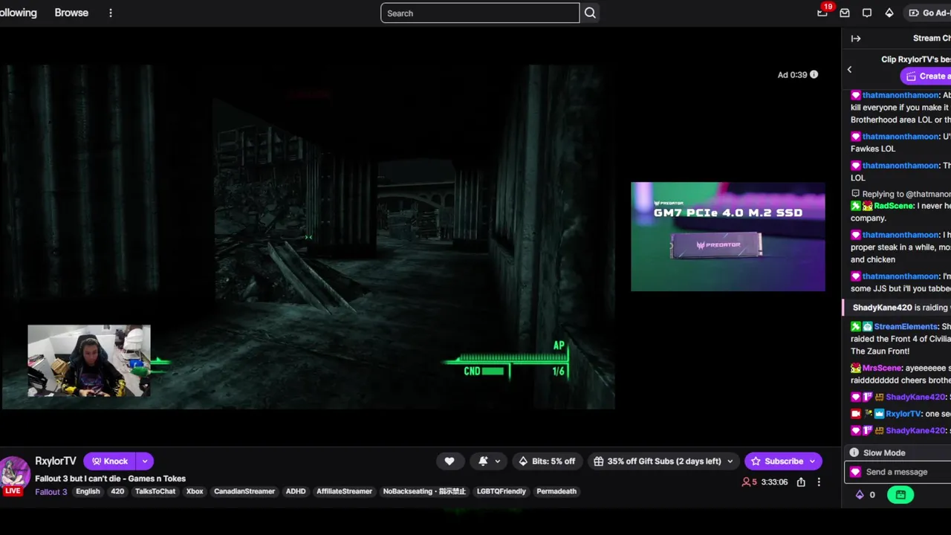The width and height of the screenshot is (951, 535).
Task: Click the search magnifier button
Action: 590,13
